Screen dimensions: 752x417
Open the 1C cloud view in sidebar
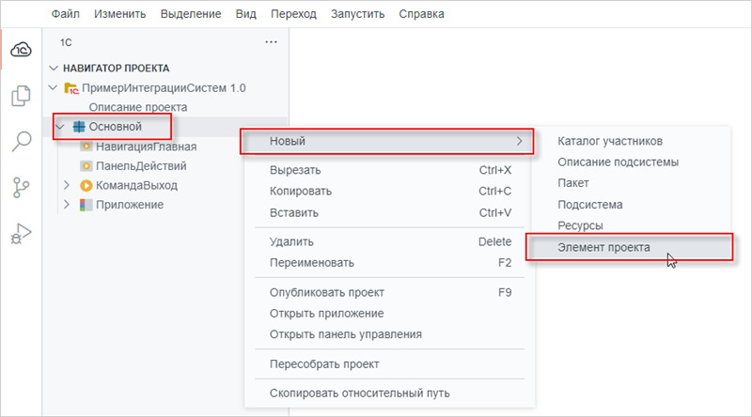tap(21, 50)
